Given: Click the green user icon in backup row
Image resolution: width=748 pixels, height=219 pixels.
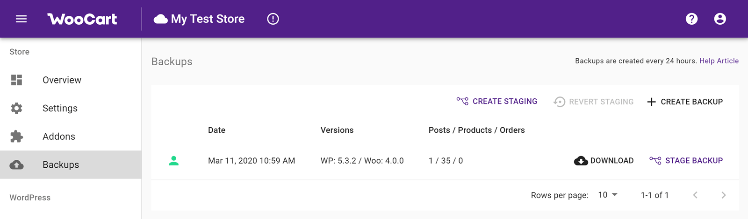Looking at the screenshot, I should [x=173, y=161].
